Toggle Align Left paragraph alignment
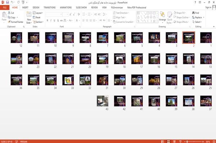The image size is (216, 143). pyautogui.click(x=84, y=20)
